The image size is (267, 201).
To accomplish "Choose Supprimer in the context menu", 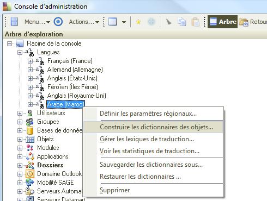I will tap(154, 190).
